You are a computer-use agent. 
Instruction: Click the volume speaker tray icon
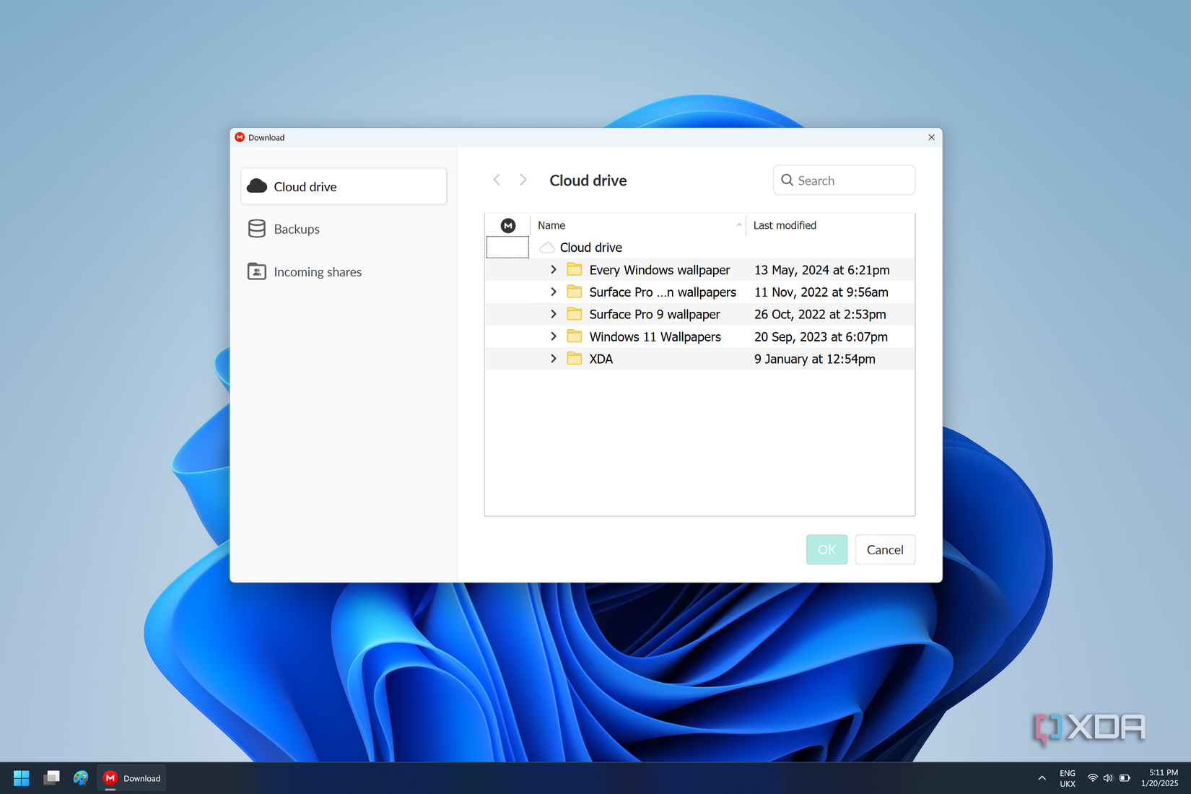tap(1108, 778)
